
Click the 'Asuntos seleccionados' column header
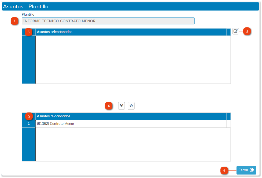pyautogui.click(x=131, y=32)
